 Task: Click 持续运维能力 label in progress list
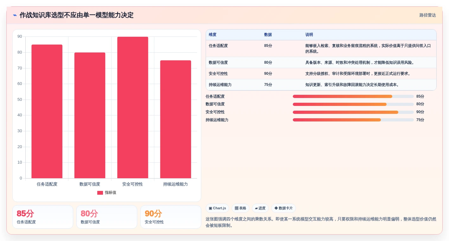pos(217,120)
